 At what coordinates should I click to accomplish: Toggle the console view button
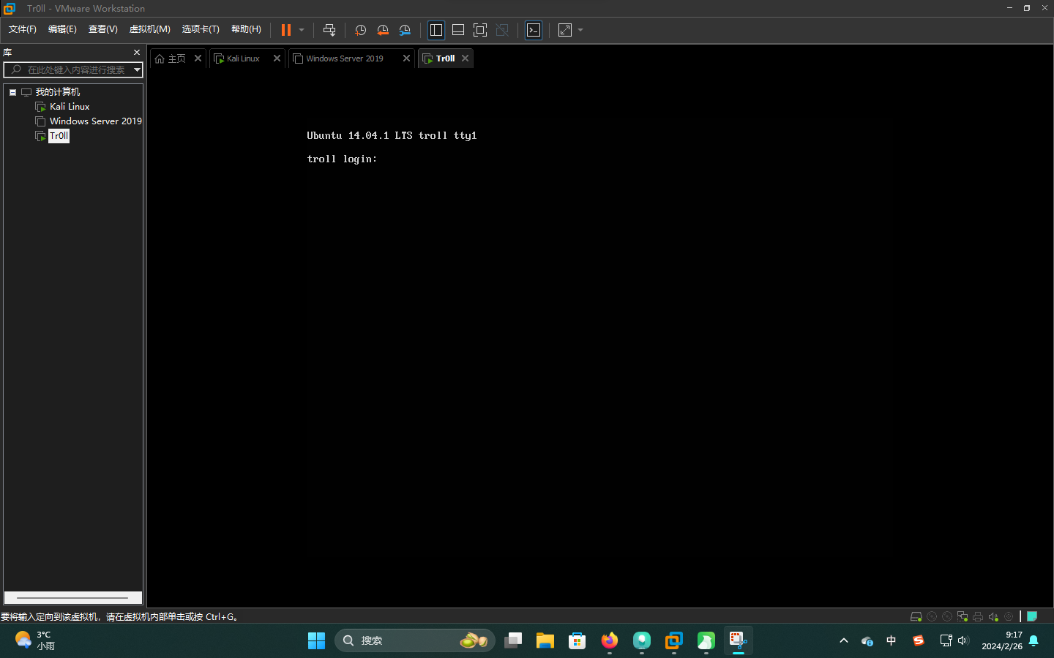[534, 30]
